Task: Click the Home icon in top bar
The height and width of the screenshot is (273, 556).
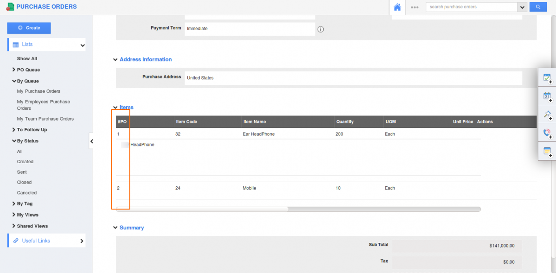Action: 397,7
